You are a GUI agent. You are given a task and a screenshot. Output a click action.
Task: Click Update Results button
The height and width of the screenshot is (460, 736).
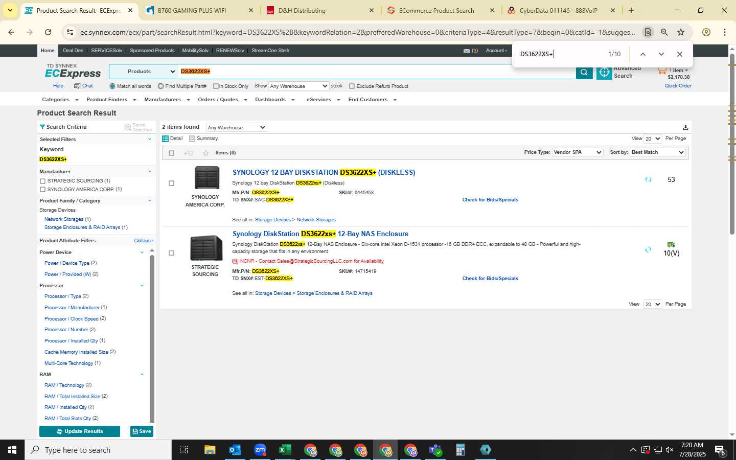(80, 431)
